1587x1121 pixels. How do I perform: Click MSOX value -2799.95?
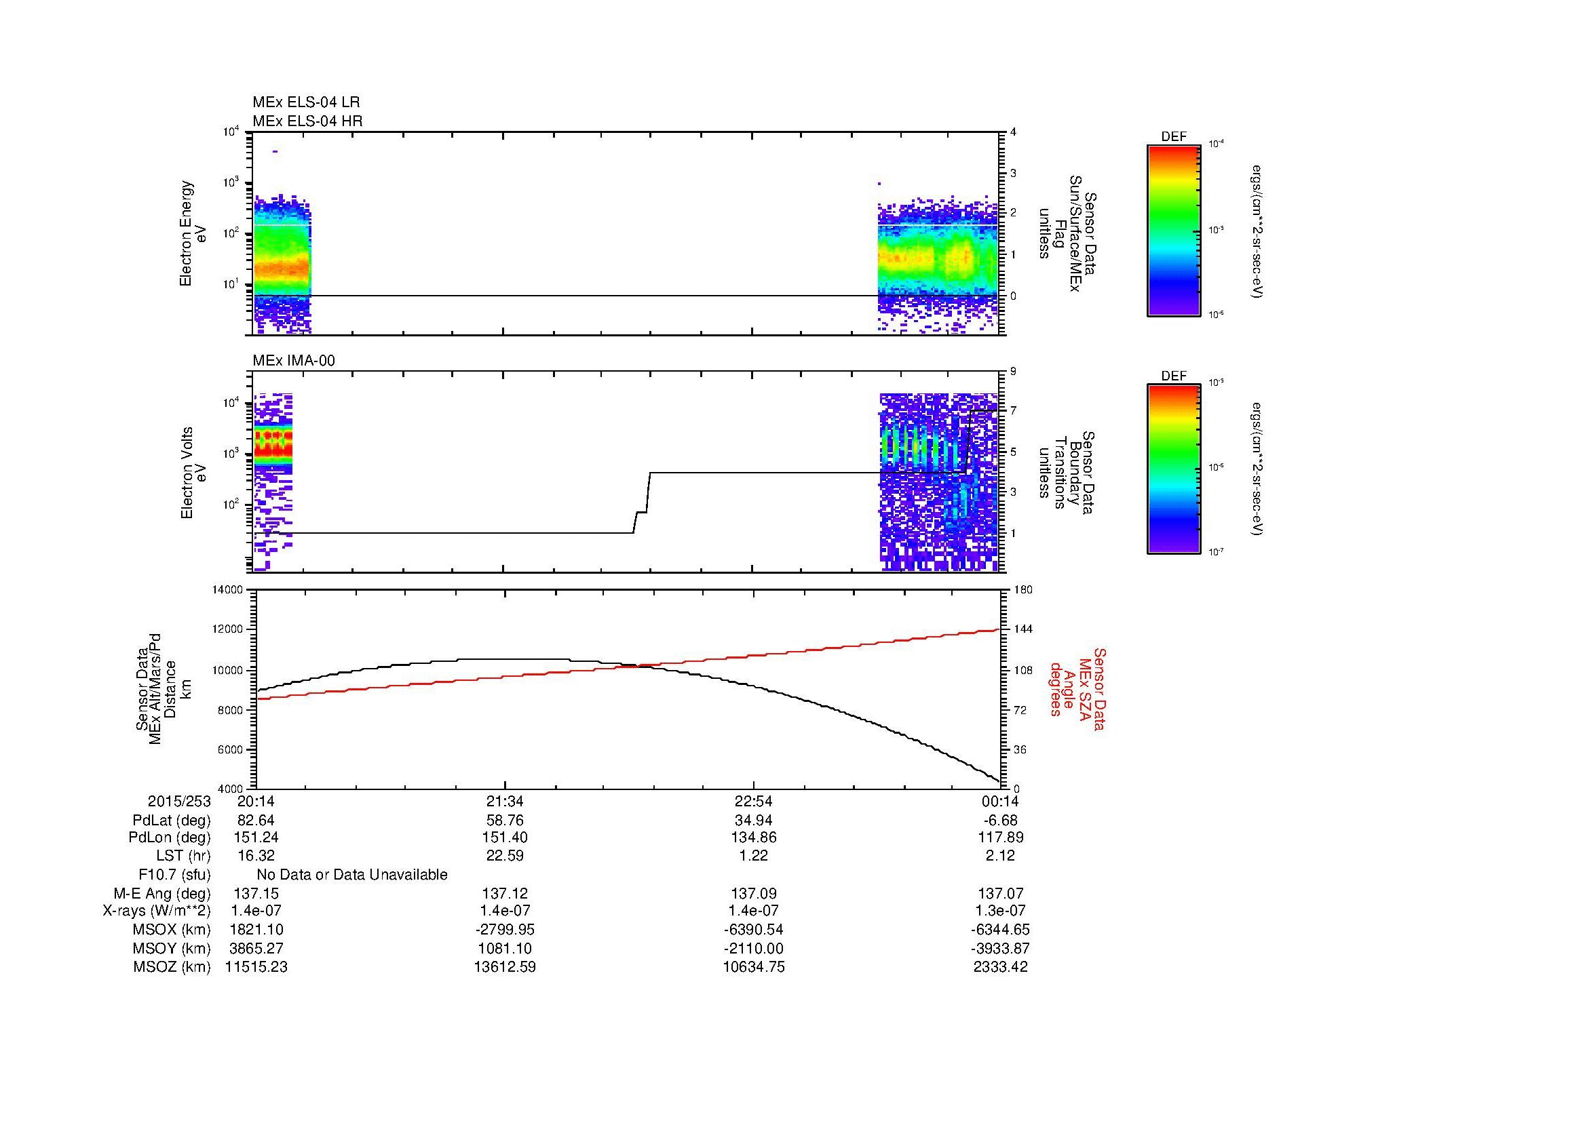(x=505, y=930)
